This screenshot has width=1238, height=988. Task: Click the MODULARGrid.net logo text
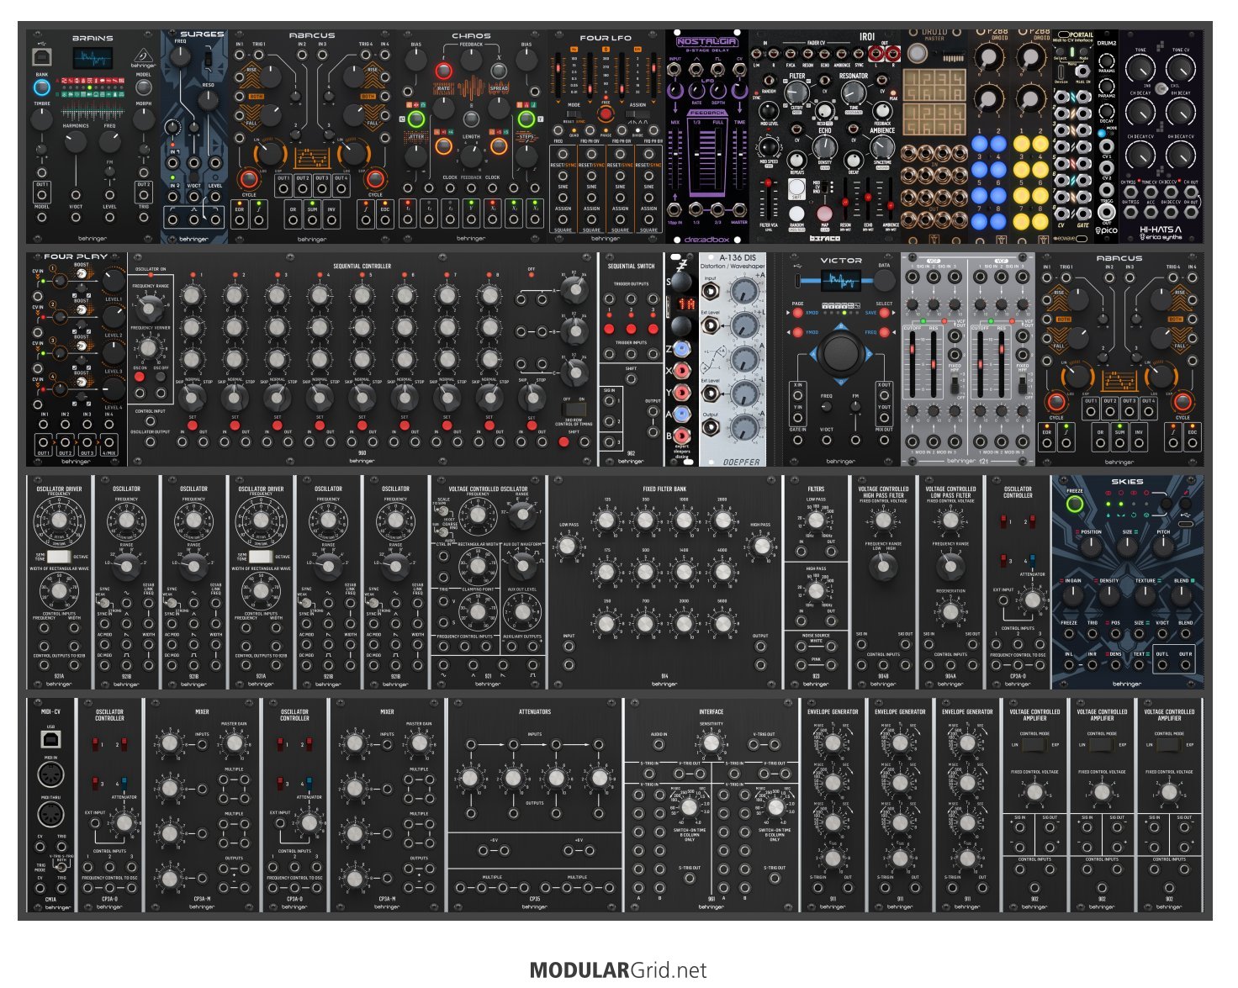tap(618, 970)
